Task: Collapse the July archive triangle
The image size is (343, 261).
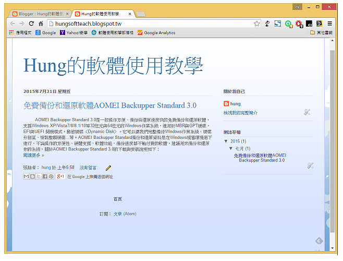Action: pos(231,148)
